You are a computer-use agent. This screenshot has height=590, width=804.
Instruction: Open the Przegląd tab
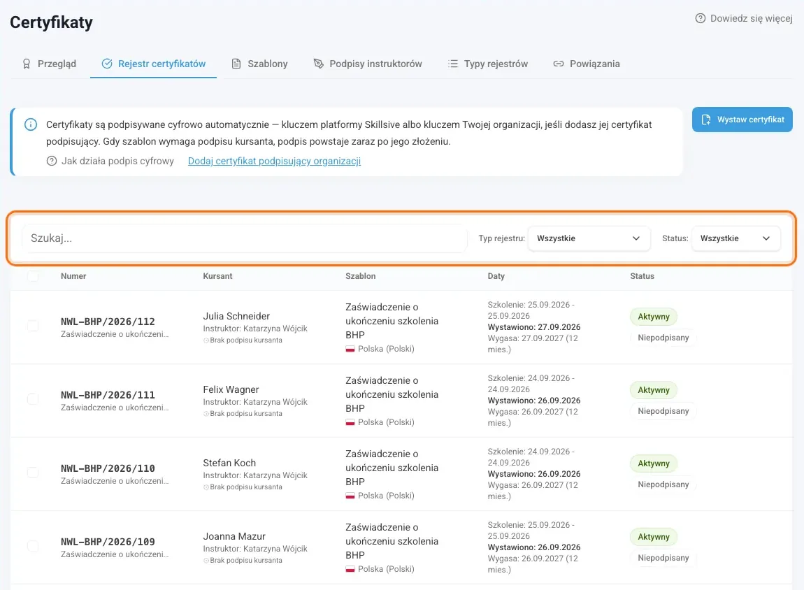tap(49, 64)
